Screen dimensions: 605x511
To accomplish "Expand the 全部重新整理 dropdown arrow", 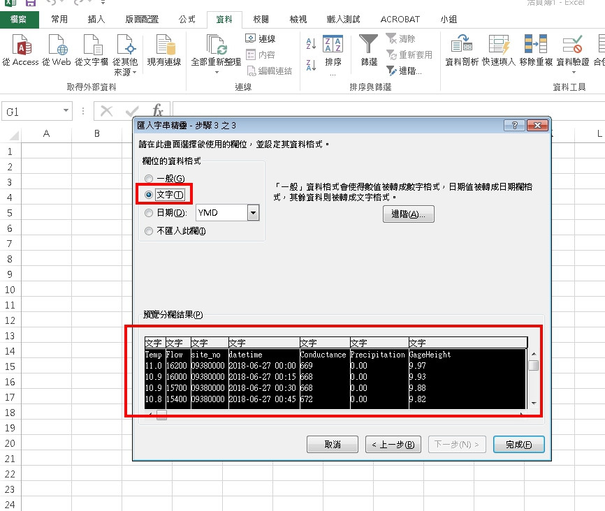I will (217, 72).
